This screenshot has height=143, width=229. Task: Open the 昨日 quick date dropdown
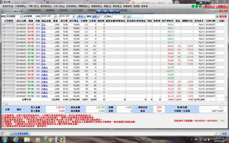pyautogui.click(x=81, y=16)
